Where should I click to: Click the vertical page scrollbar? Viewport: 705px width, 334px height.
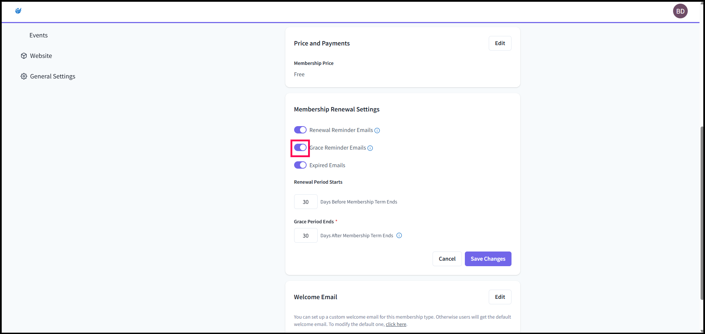702,213
